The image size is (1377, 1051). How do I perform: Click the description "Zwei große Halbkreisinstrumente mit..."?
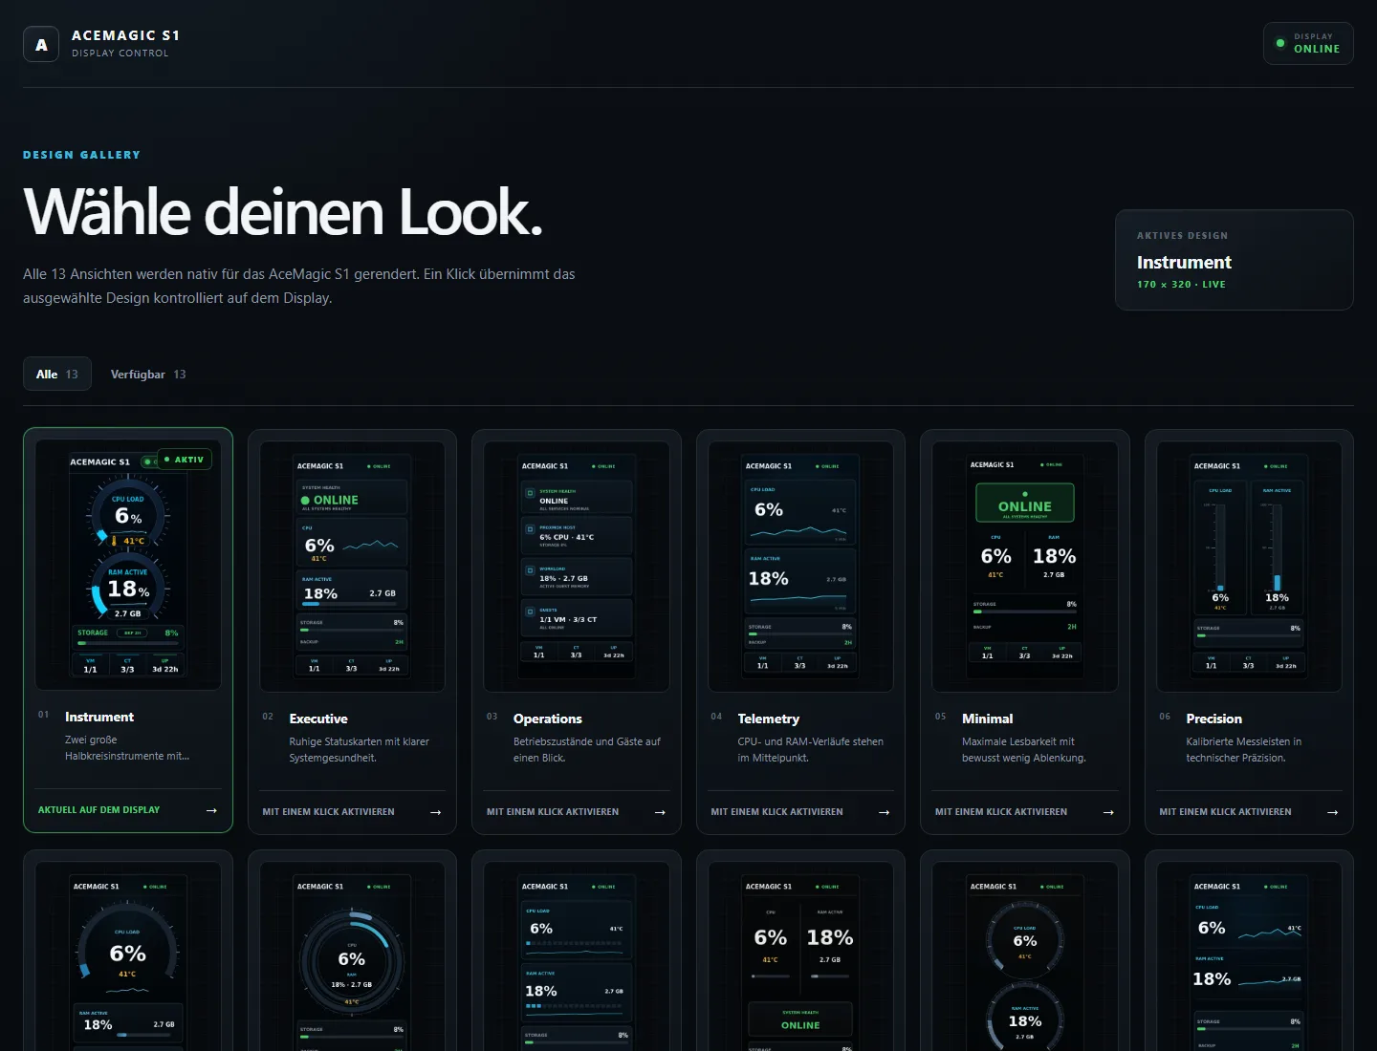click(127, 748)
